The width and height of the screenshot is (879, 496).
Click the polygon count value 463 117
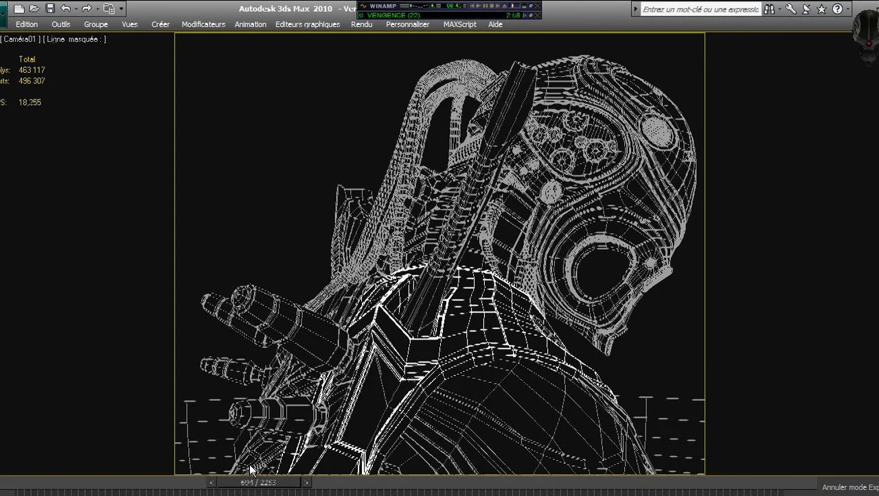pos(32,70)
